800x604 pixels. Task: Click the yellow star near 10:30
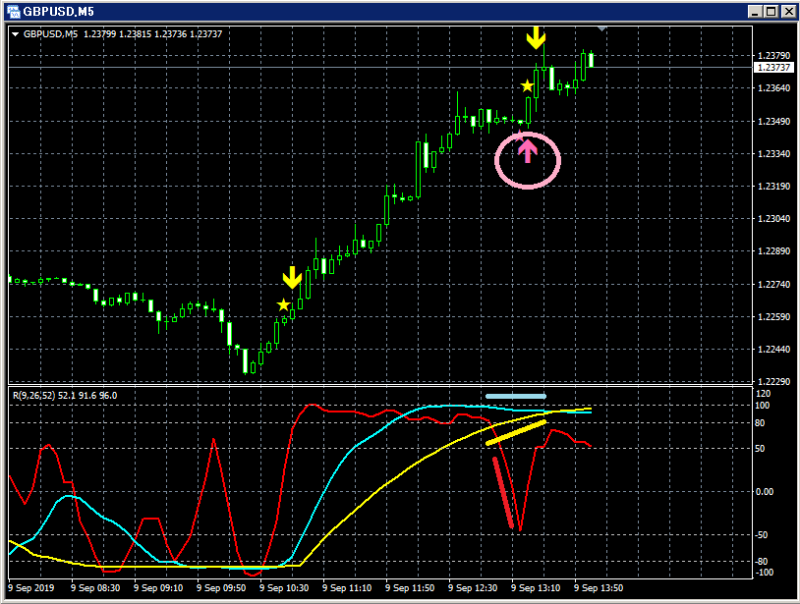pos(283,304)
